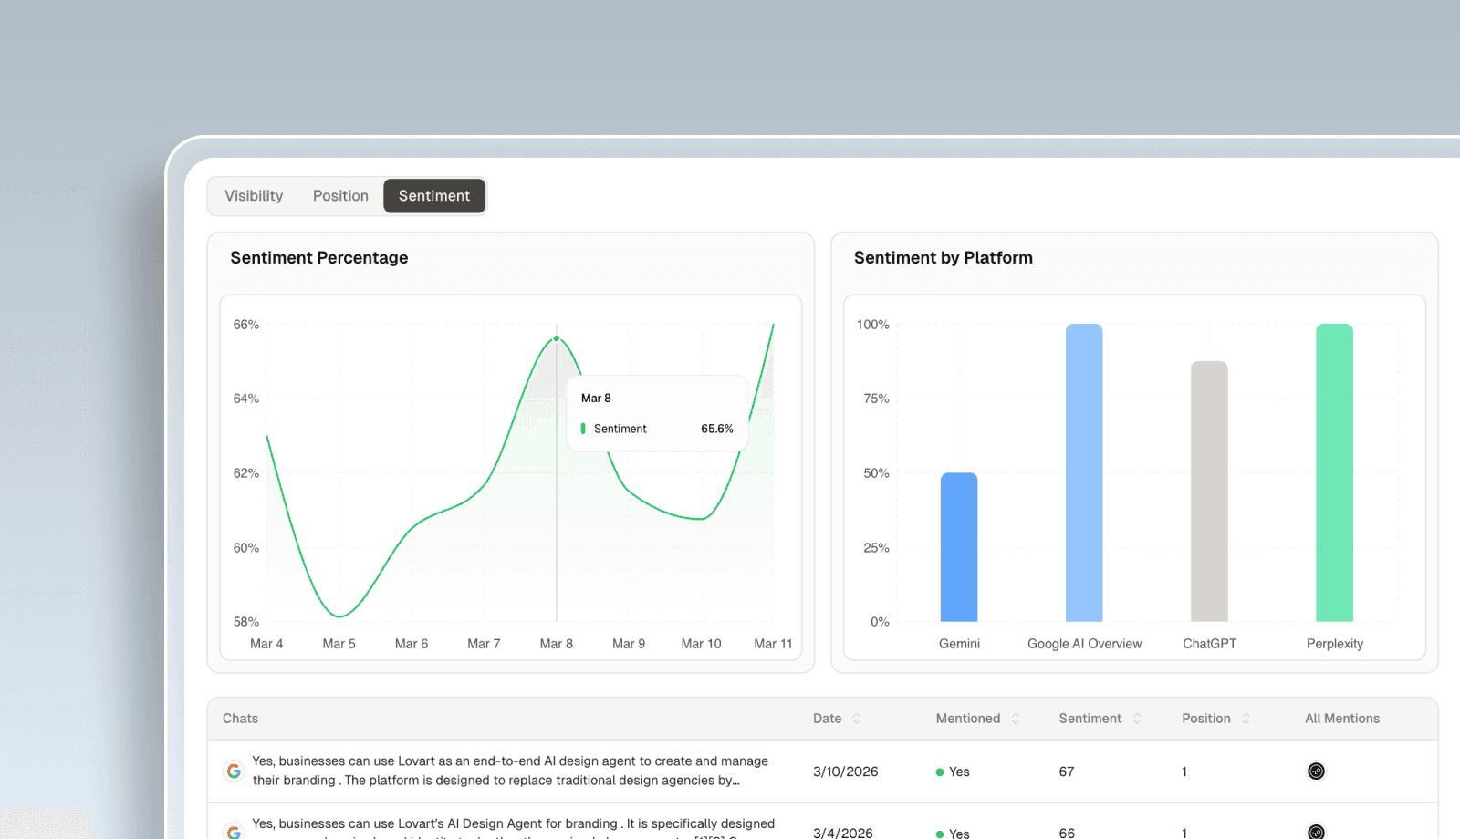The width and height of the screenshot is (1460, 839).
Task: Open the Google icon on 3/4/2026 chat row
Action: click(235, 831)
